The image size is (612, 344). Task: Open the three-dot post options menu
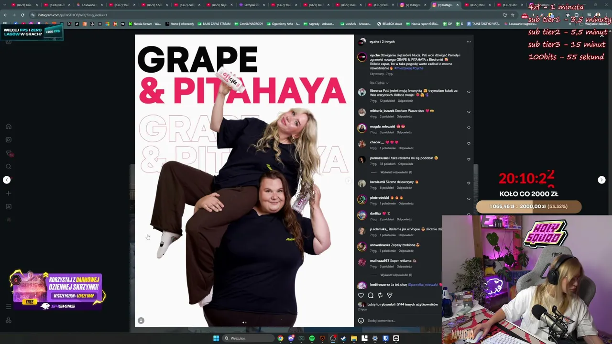(x=469, y=42)
